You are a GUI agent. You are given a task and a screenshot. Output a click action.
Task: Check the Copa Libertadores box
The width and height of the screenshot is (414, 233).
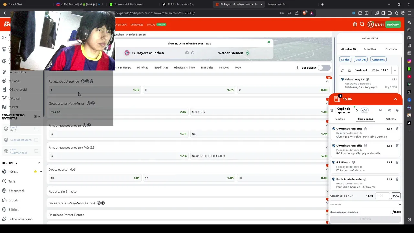pos(36,140)
